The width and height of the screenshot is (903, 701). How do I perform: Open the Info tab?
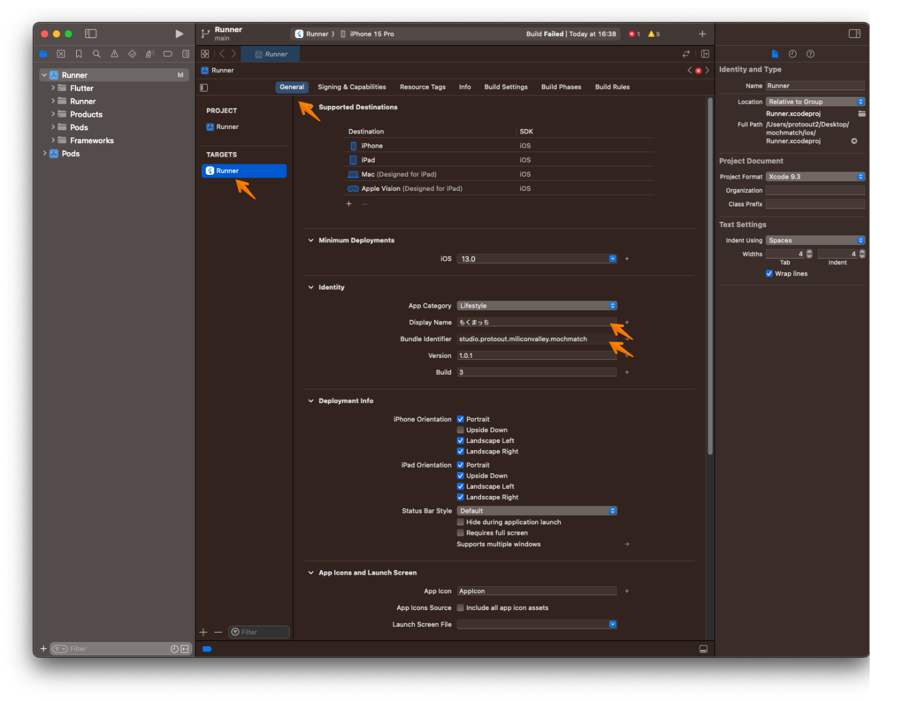click(x=465, y=87)
